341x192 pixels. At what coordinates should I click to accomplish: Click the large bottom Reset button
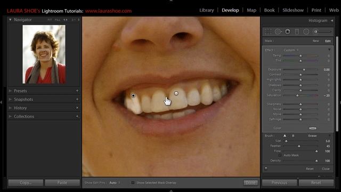316,182
